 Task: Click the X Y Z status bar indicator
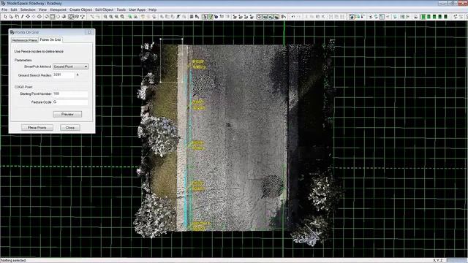438,260
